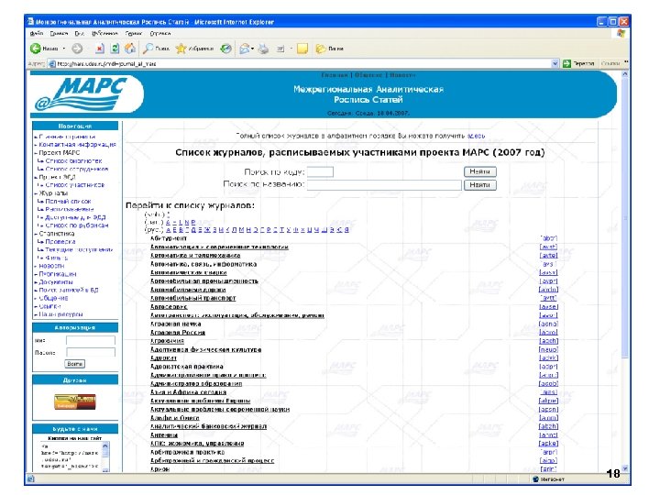This screenshot has width=660, height=495.
Task: Refresh the page using the toolbar icon
Action: pyautogui.click(x=115, y=49)
